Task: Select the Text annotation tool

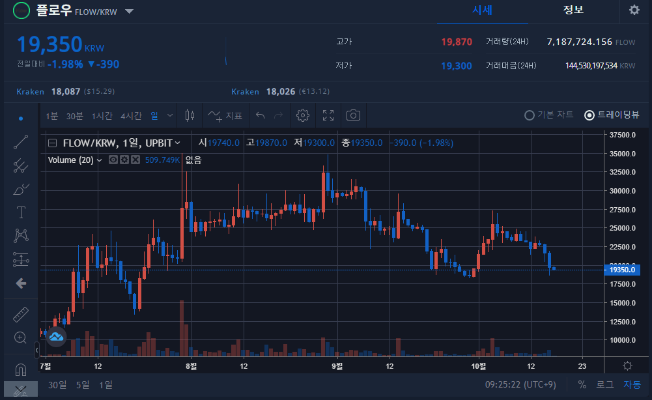Action: [x=21, y=212]
